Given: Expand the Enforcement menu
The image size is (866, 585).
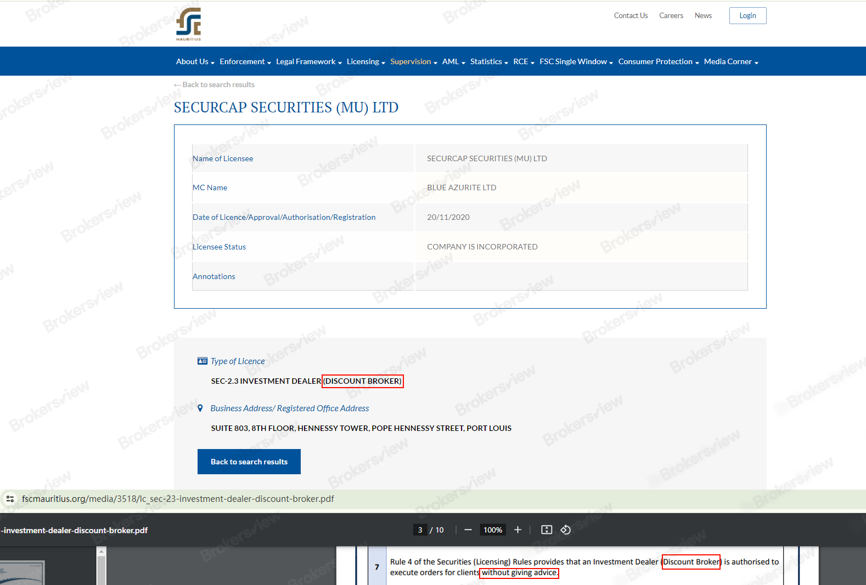Looking at the screenshot, I should 245,62.
